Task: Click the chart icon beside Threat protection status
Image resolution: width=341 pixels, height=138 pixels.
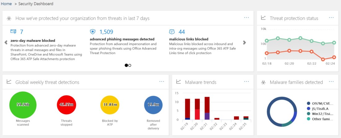Action: [263, 18]
